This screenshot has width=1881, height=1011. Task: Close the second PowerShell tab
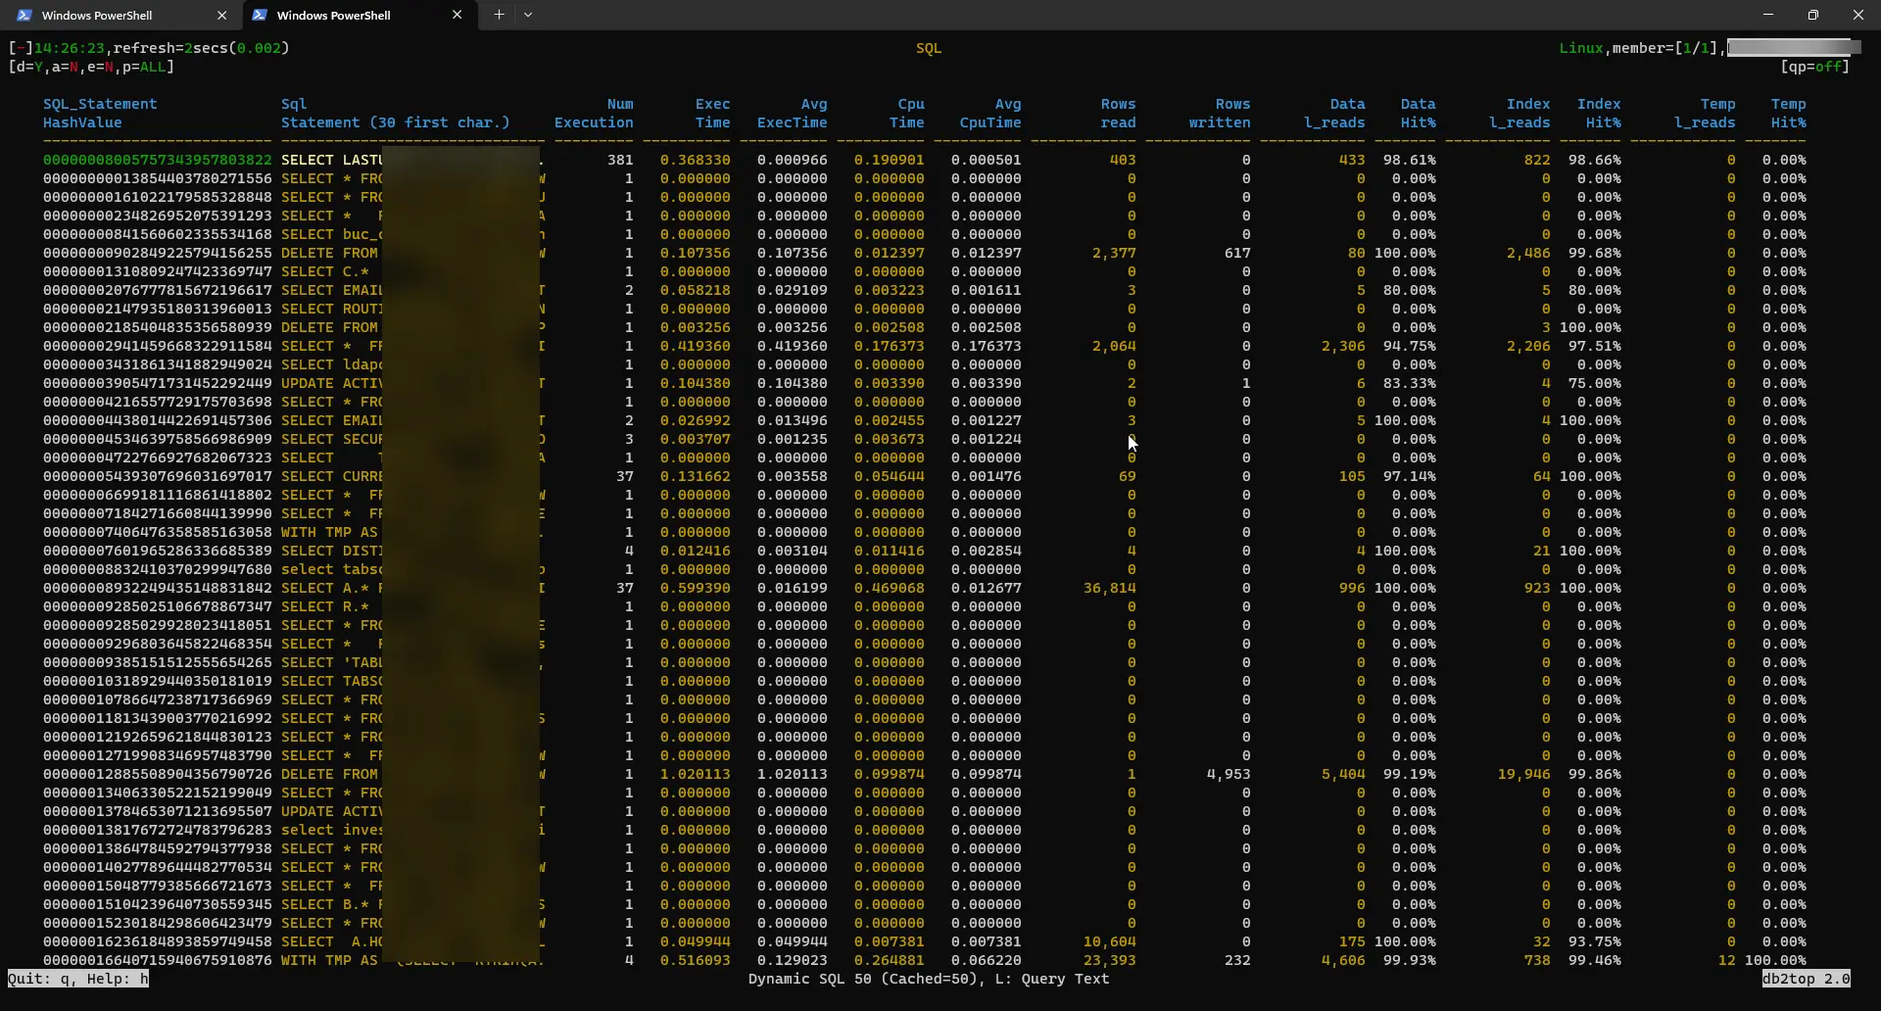click(457, 15)
